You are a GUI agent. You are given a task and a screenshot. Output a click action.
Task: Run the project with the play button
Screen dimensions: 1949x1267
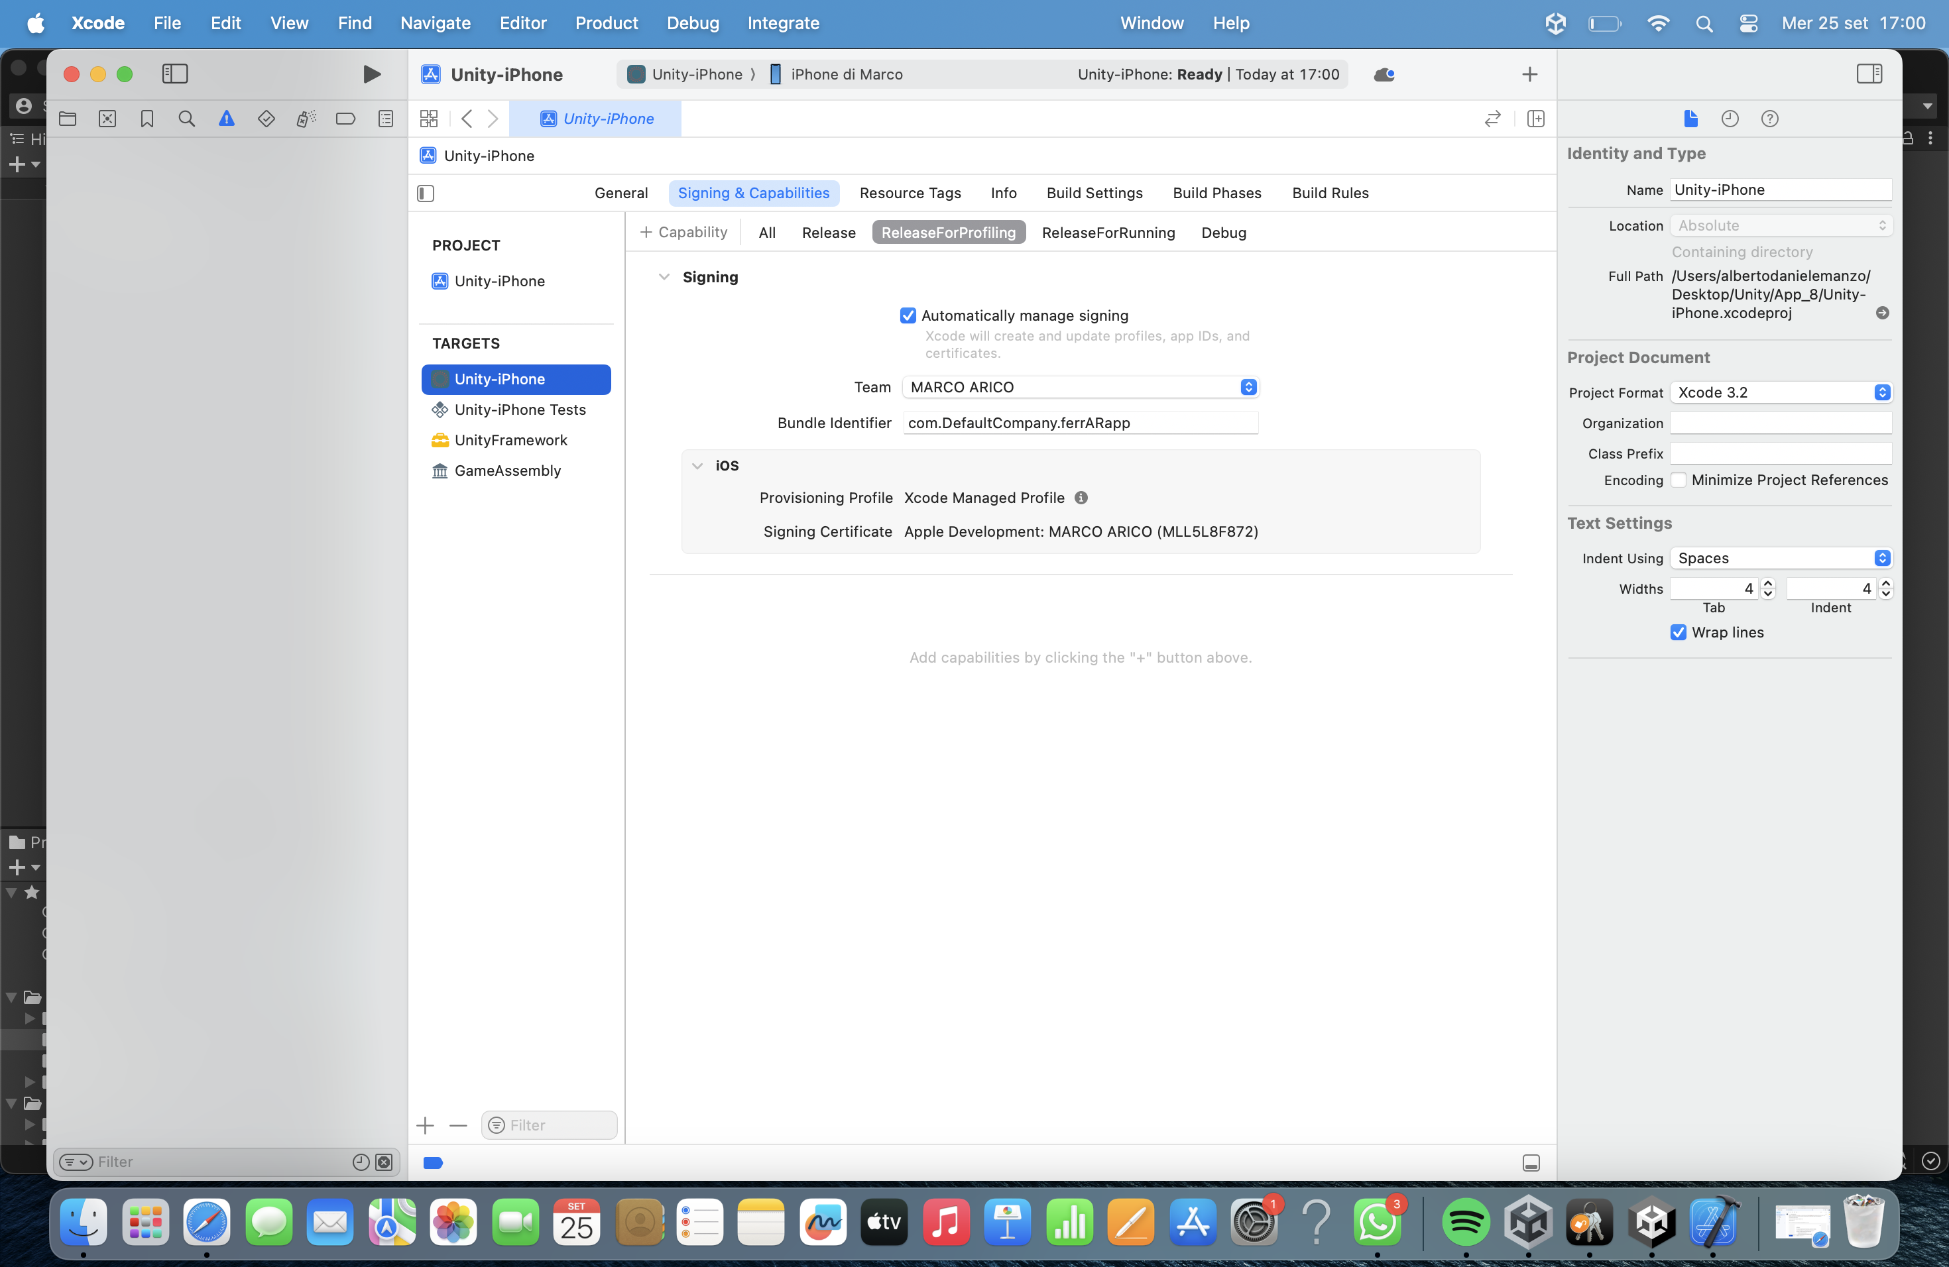(372, 74)
